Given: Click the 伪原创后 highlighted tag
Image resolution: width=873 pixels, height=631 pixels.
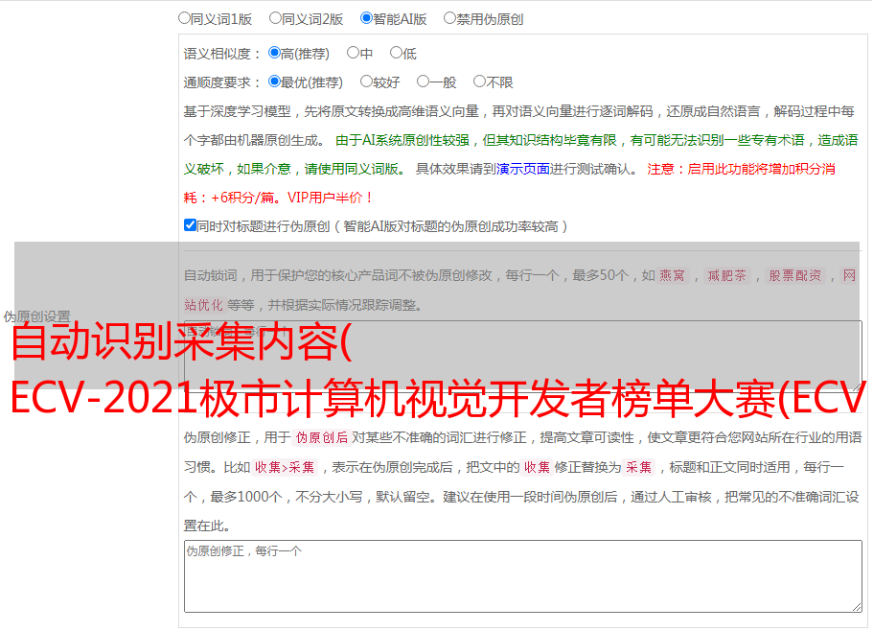Looking at the screenshot, I should click(322, 437).
